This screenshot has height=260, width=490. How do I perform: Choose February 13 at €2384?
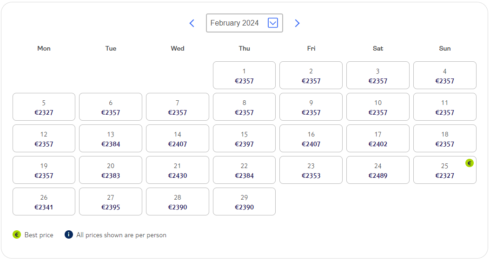111,138
